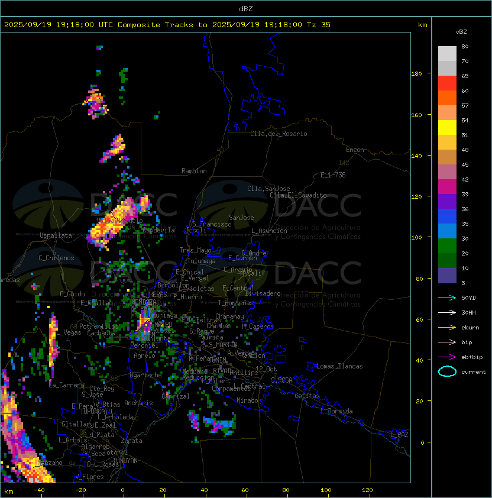Click the yellow eburn arrow legend icon

tap(447, 328)
